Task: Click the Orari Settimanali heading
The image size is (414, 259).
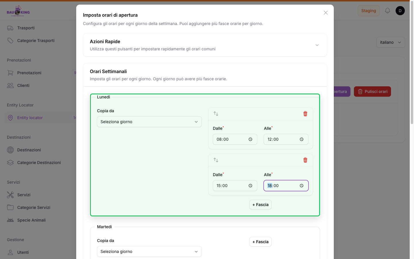Action: [108, 71]
